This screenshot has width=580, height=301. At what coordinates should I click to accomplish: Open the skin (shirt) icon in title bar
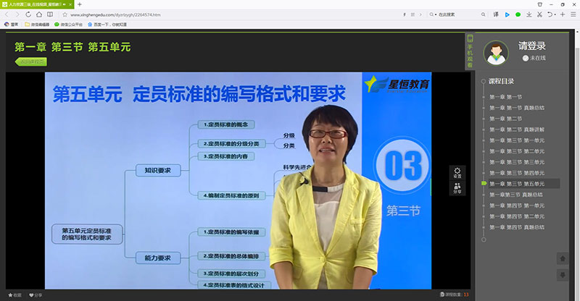coord(539,4)
